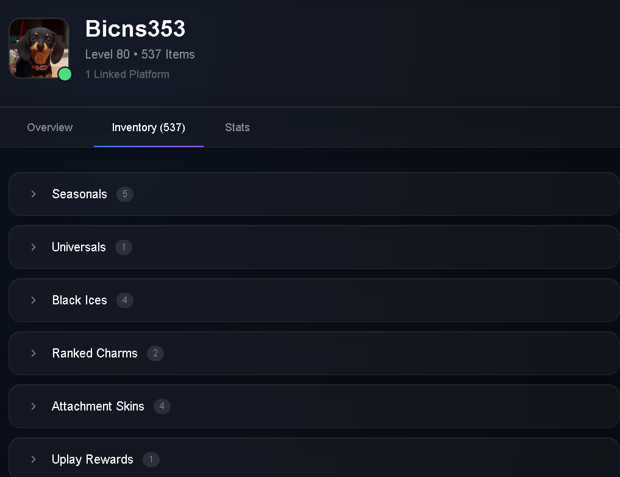Expand the Universals chevron arrow
620x477 pixels.
click(x=33, y=247)
